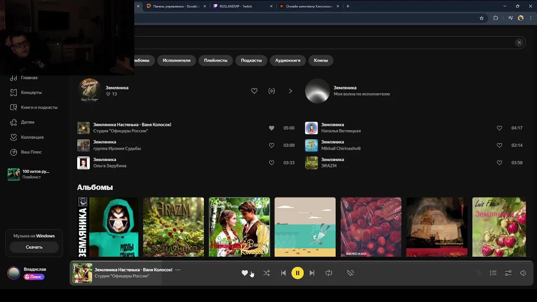537x302 pixels.
Task: Filter results by Плейлисты
Action: [x=216, y=60]
